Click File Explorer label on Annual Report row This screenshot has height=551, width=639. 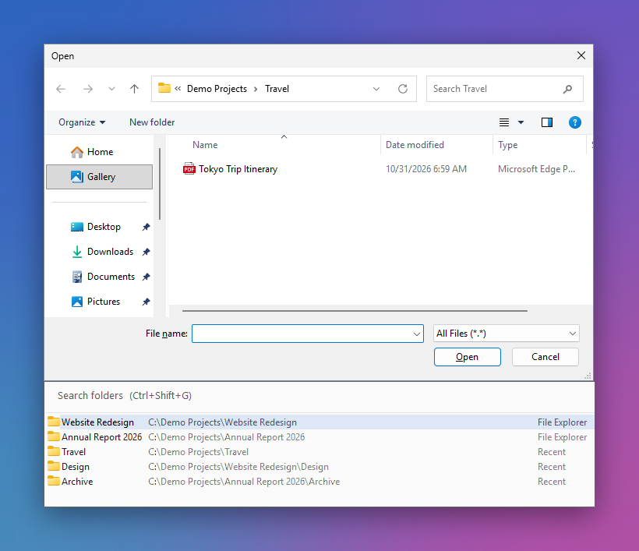(x=562, y=437)
